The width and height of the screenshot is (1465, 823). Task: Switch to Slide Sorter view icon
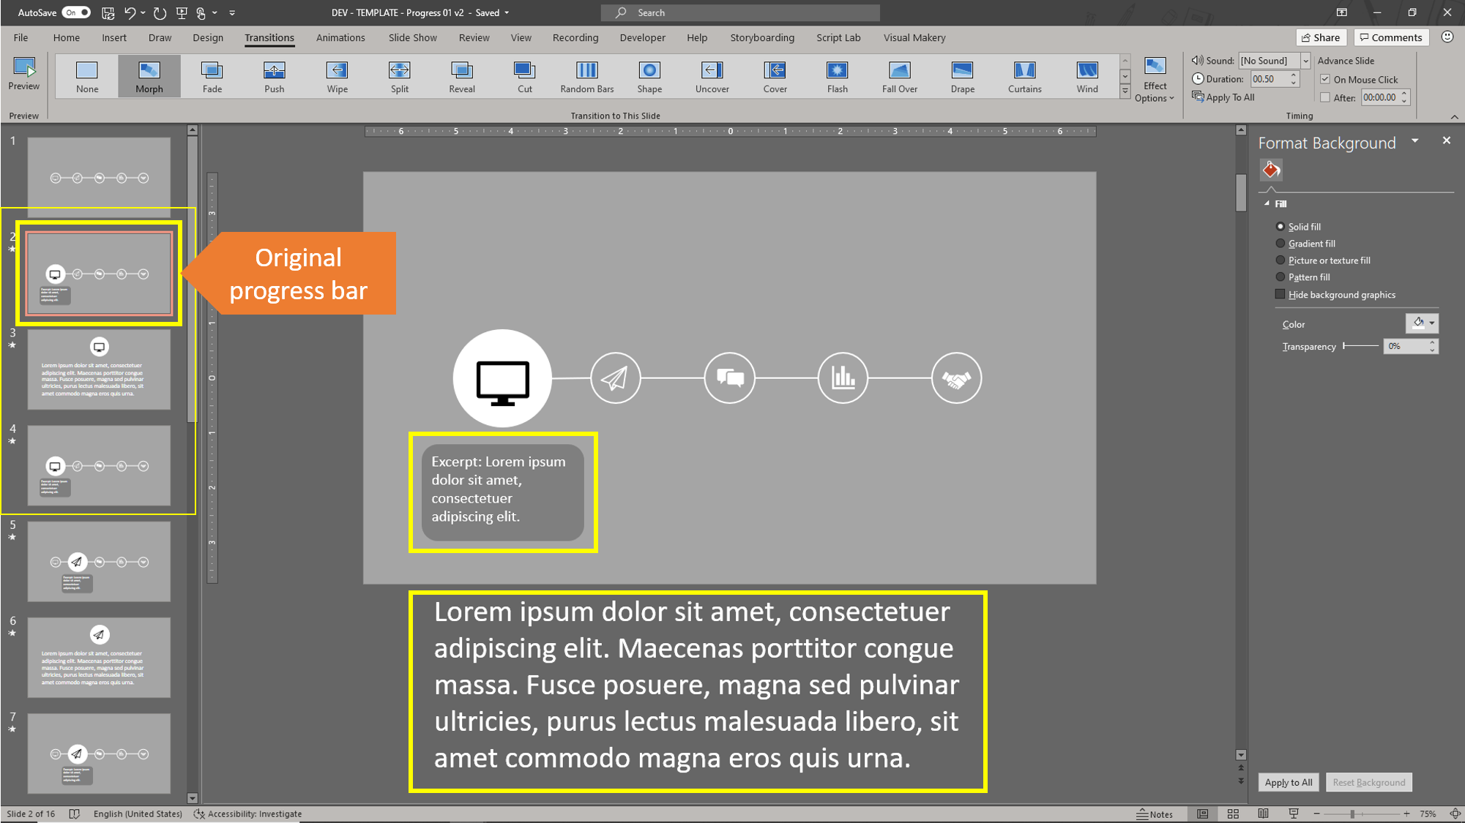click(1233, 813)
